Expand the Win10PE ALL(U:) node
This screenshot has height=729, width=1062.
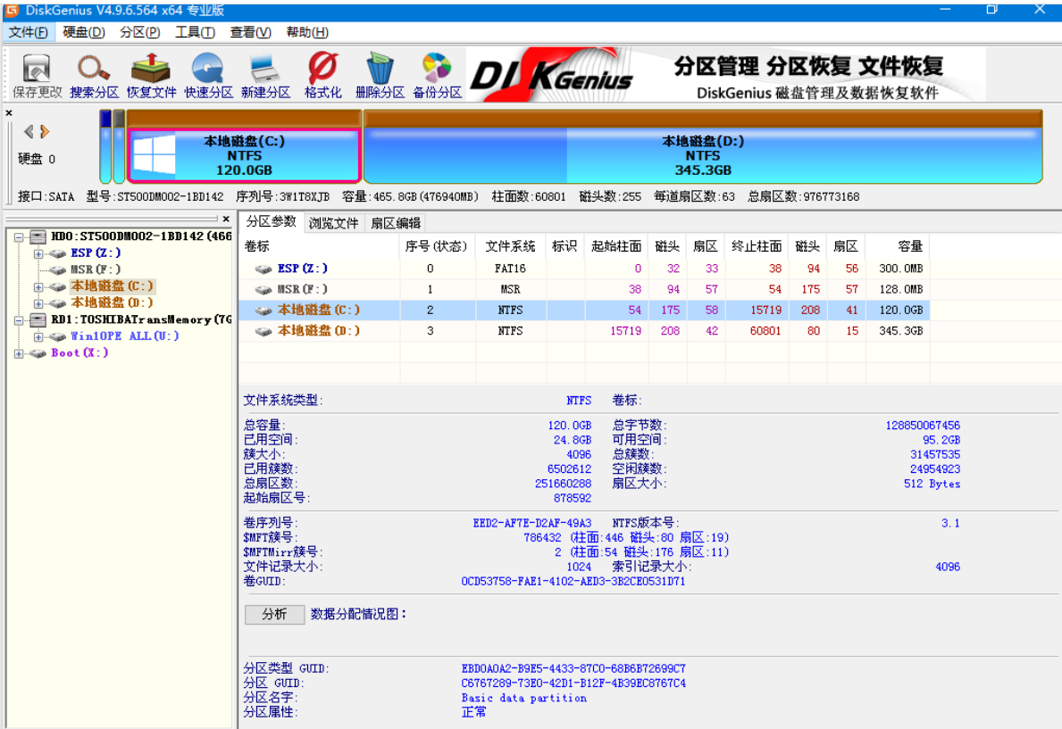tap(38, 336)
